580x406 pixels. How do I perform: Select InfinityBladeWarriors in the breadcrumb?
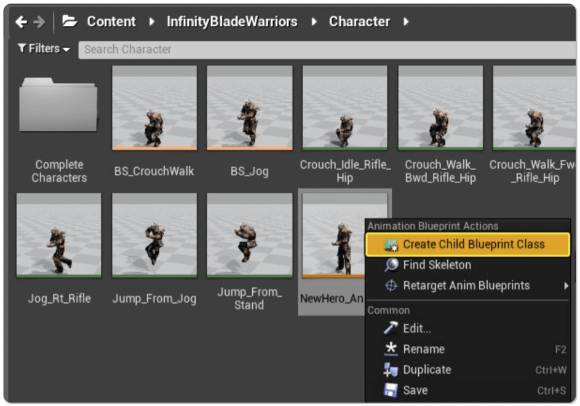coord(232,21)
